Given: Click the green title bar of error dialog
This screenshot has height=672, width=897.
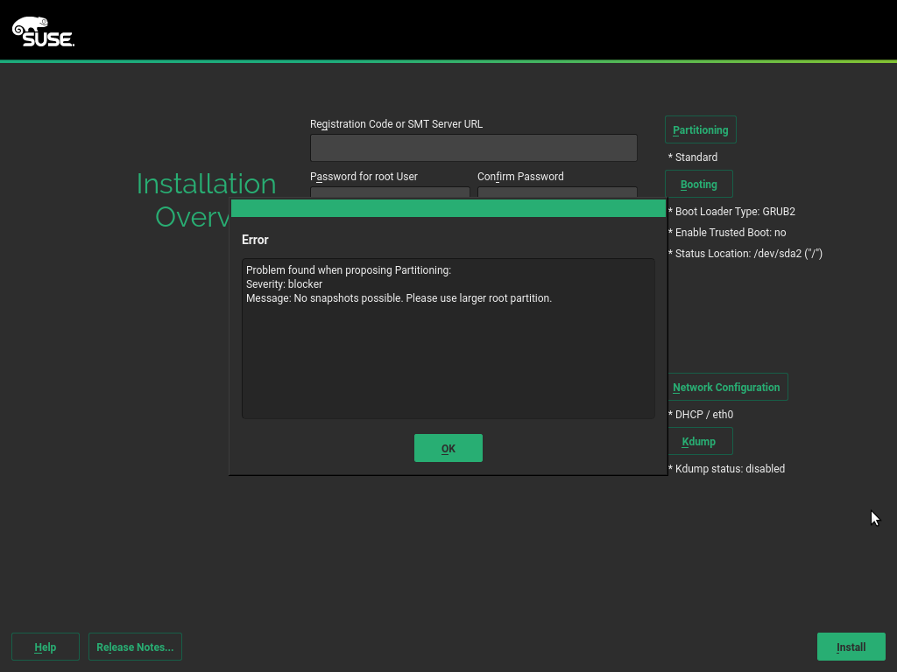Looking at the screenshot, I should click(x=448, y=208).
